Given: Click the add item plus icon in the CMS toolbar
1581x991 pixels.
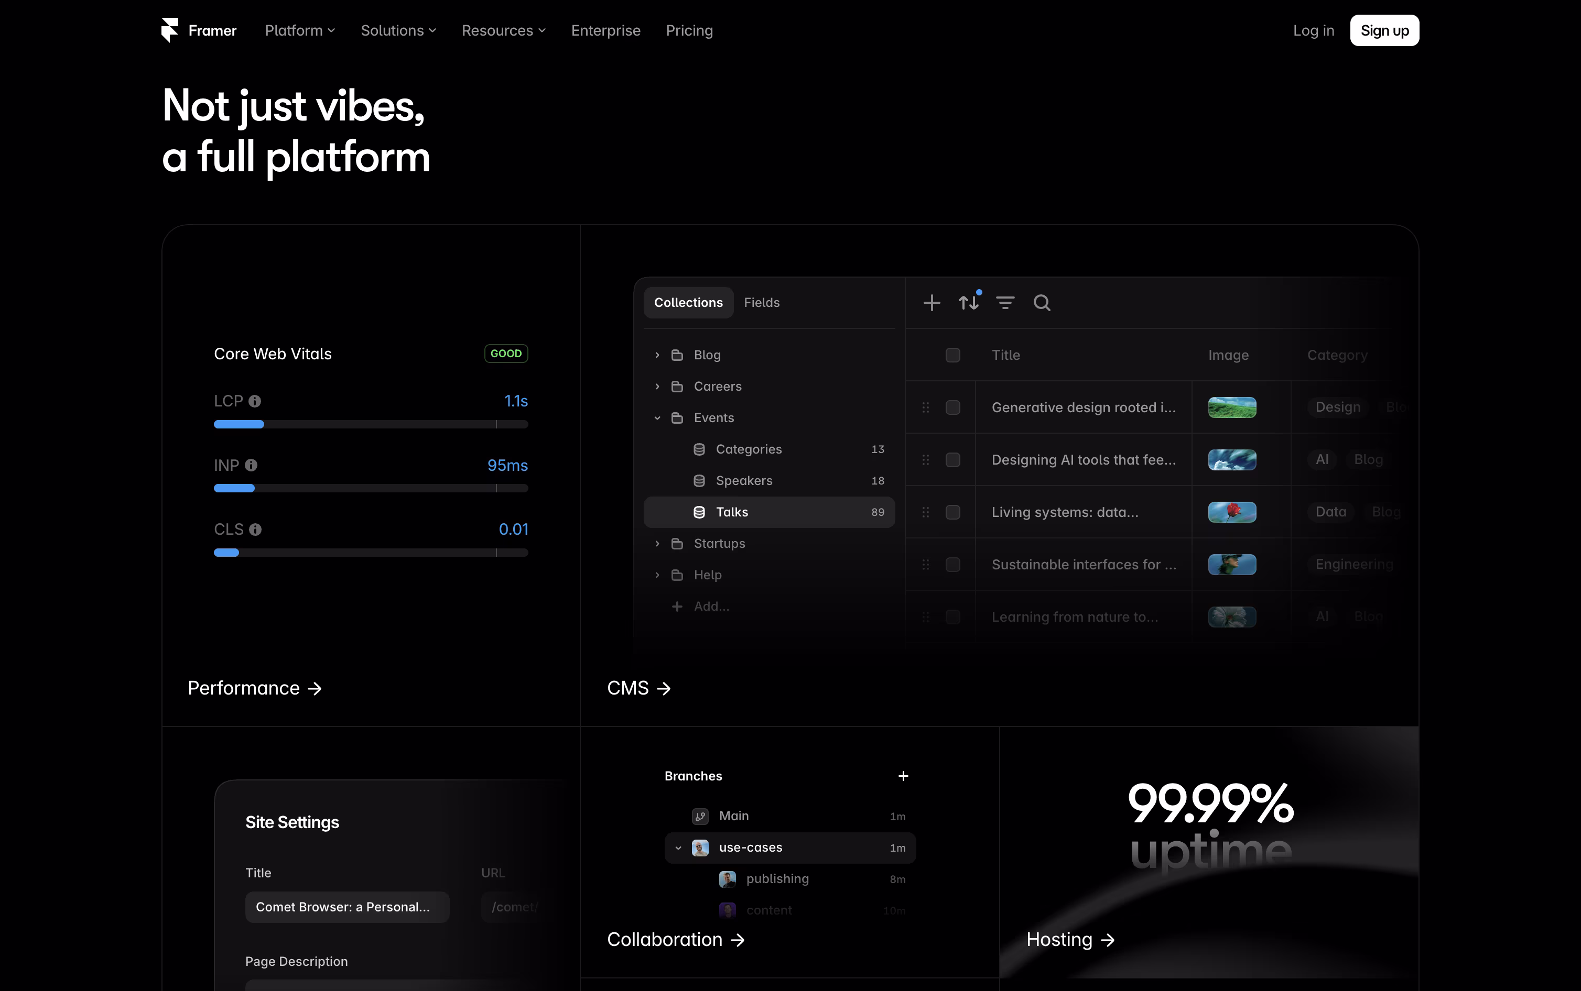Looking at the screenshot, I should click(x=931, y=303).
